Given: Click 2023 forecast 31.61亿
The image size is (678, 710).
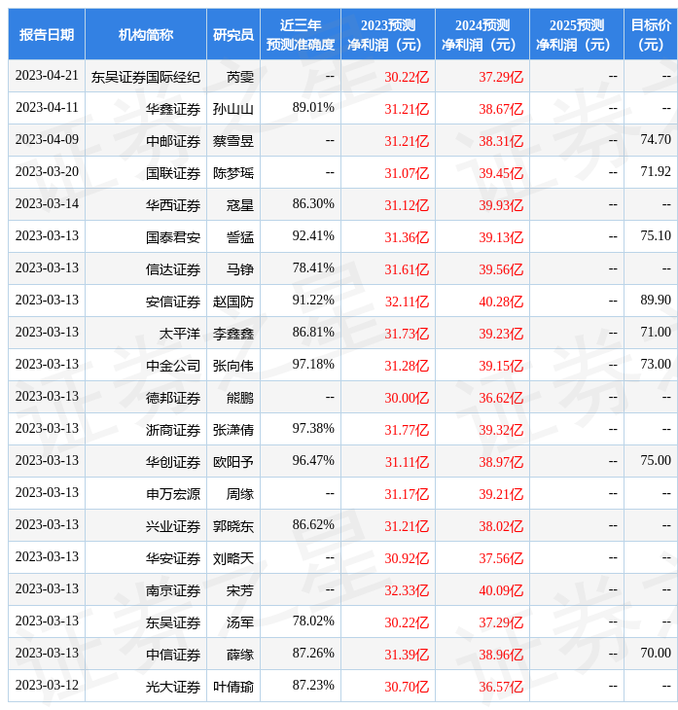Looking at the screenshot, I should (x=407, y=269).
